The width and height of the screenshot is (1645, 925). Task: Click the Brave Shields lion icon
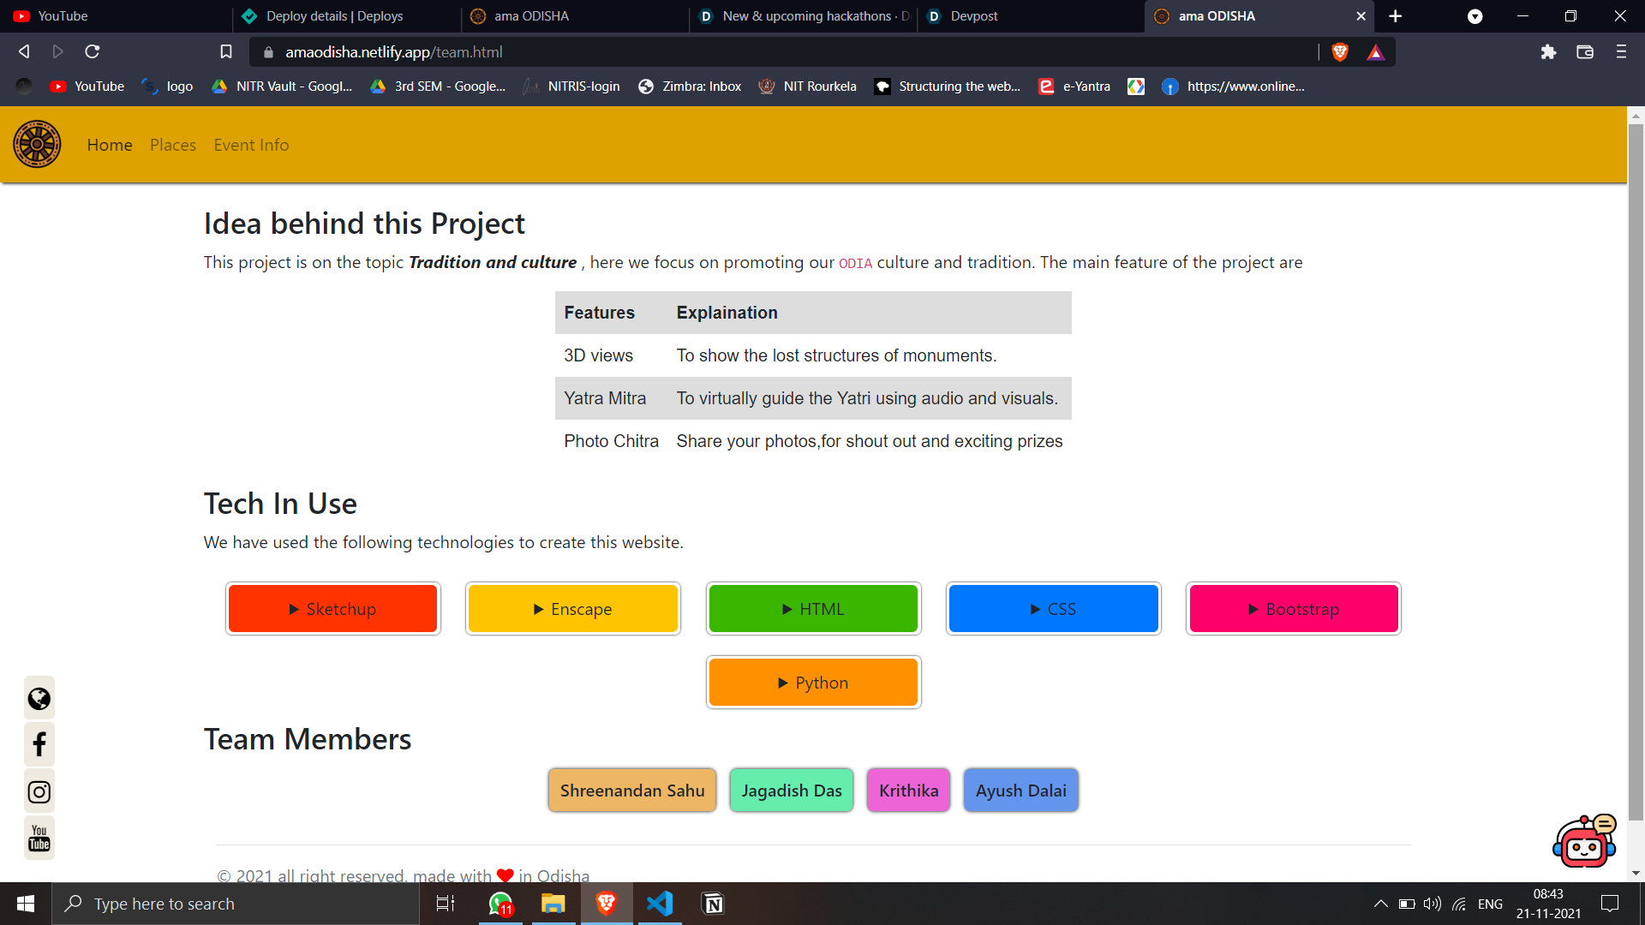(x=1340, y=52)
